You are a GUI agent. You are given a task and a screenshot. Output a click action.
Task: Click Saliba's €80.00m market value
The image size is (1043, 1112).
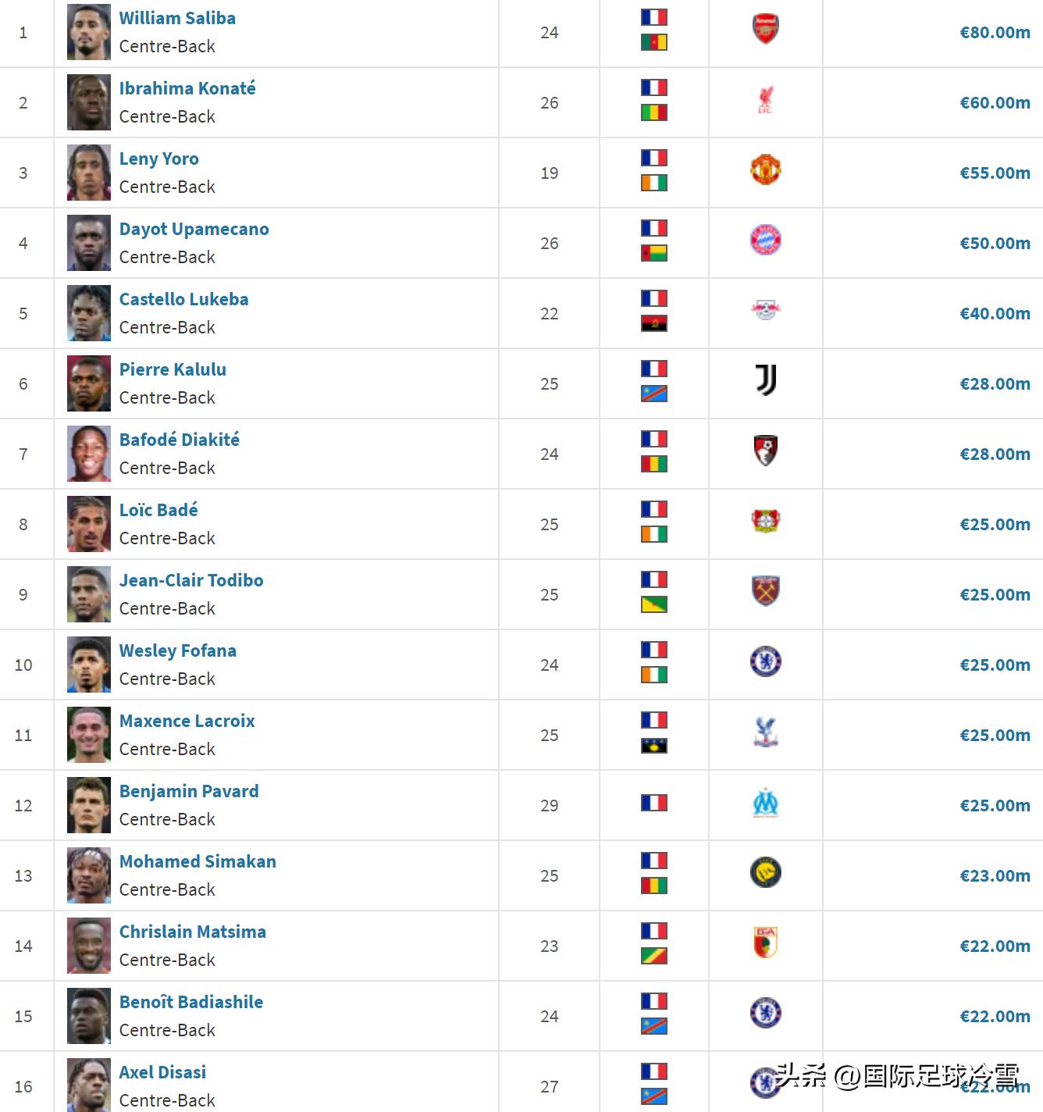[995, 33]
